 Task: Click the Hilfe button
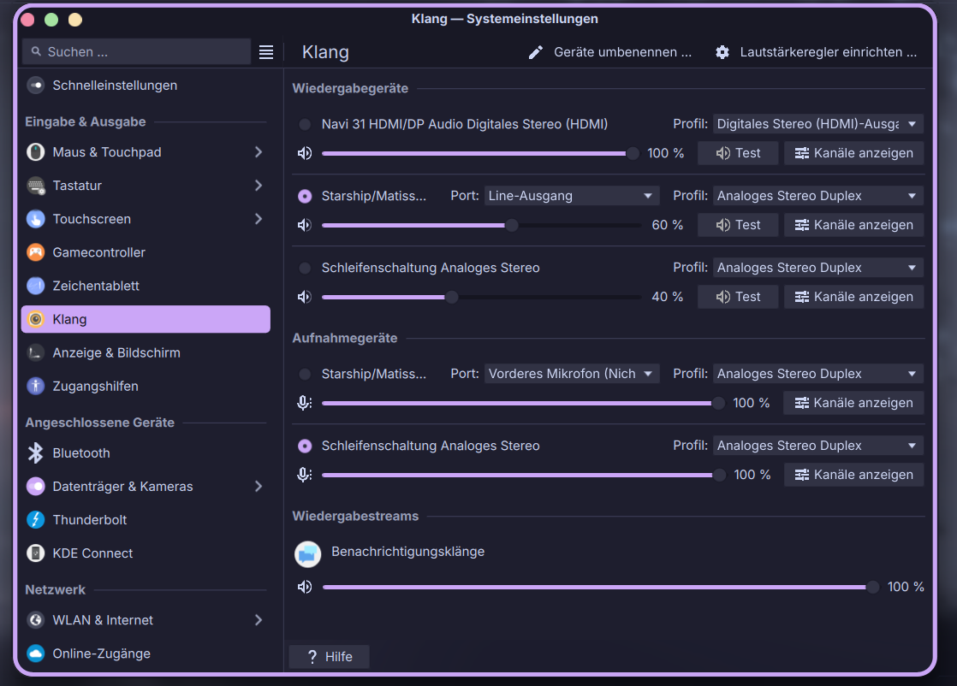coord(329,657)
